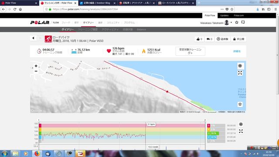Switch to livedoor Blog browser tab
This screenshot has height=157, width=279.
pyautogui.click(x=97, y=3)
